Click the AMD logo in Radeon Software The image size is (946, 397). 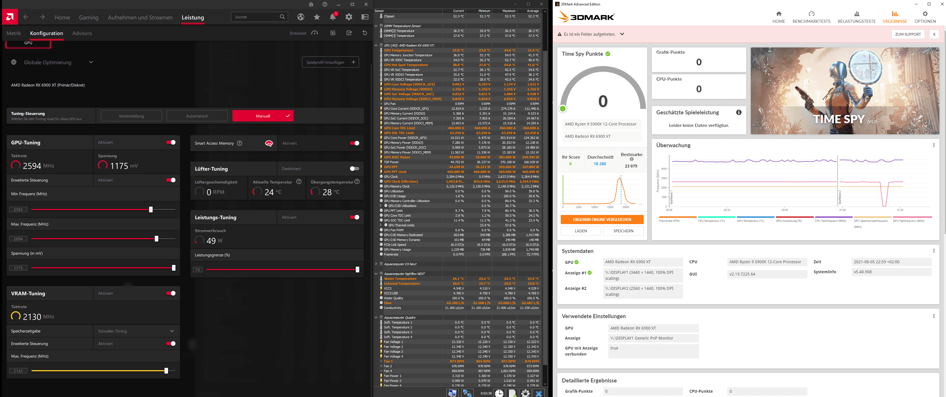pos(10,17)
